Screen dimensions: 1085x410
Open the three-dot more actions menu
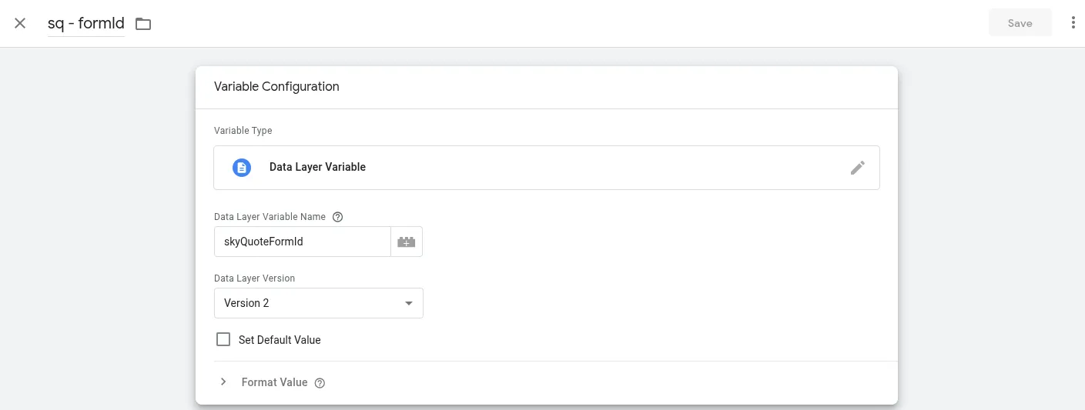(1073, 23)
